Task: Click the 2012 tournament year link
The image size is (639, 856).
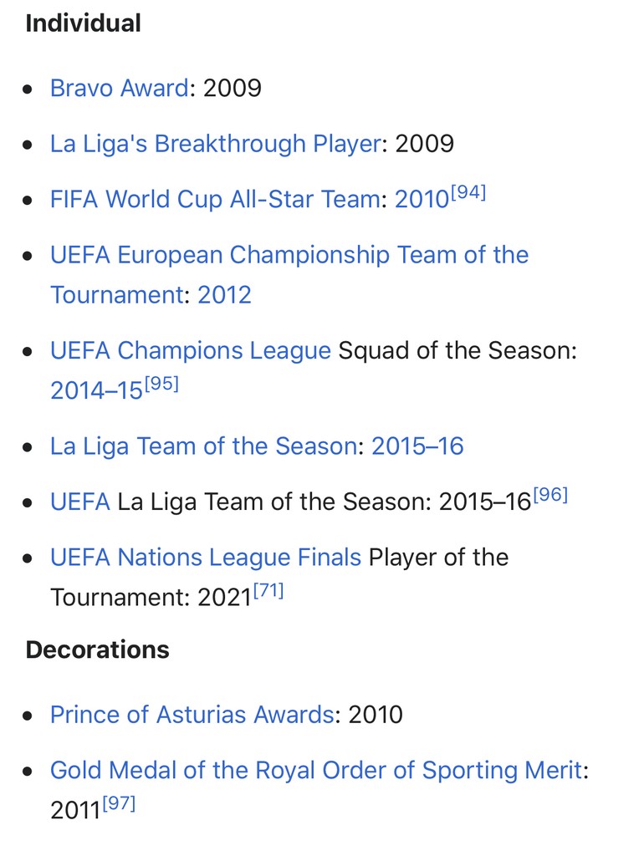Action: tap(224, 294)
